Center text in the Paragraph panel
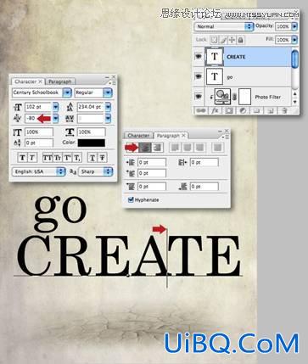 (145, 147)
